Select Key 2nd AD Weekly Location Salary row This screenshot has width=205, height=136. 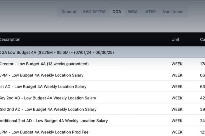click(x=103, y=98)
